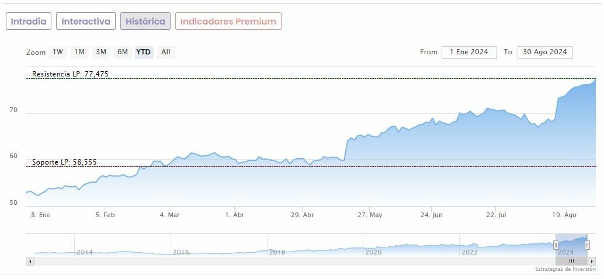604x279 pixels.
Task: Click the left range handle in navigator
Action: click(x=556, y=245)
